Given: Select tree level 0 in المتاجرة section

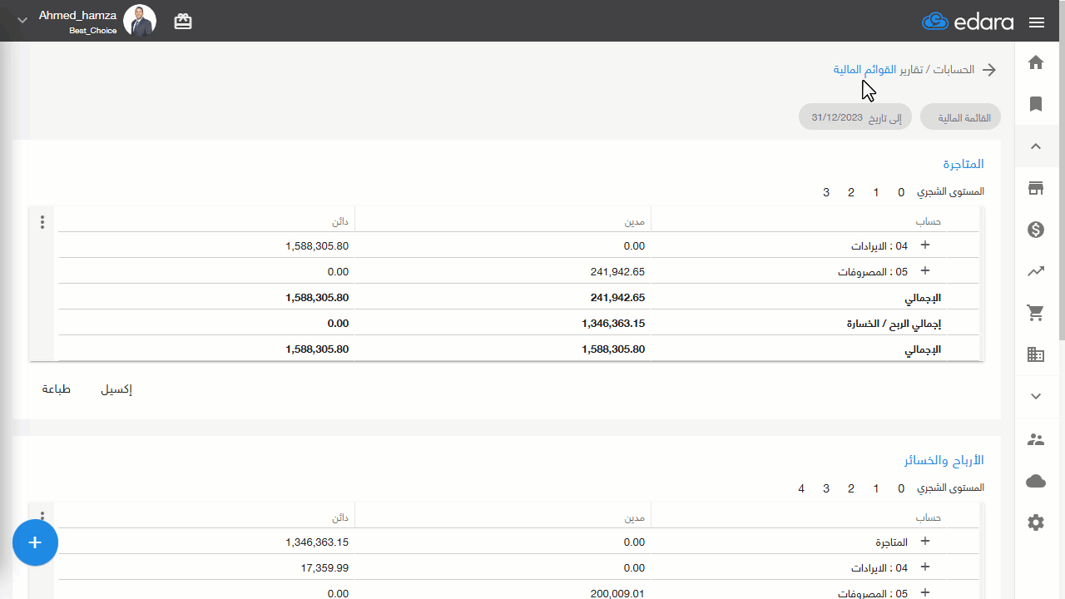Looking at the screenshot, I should [901, 193].
